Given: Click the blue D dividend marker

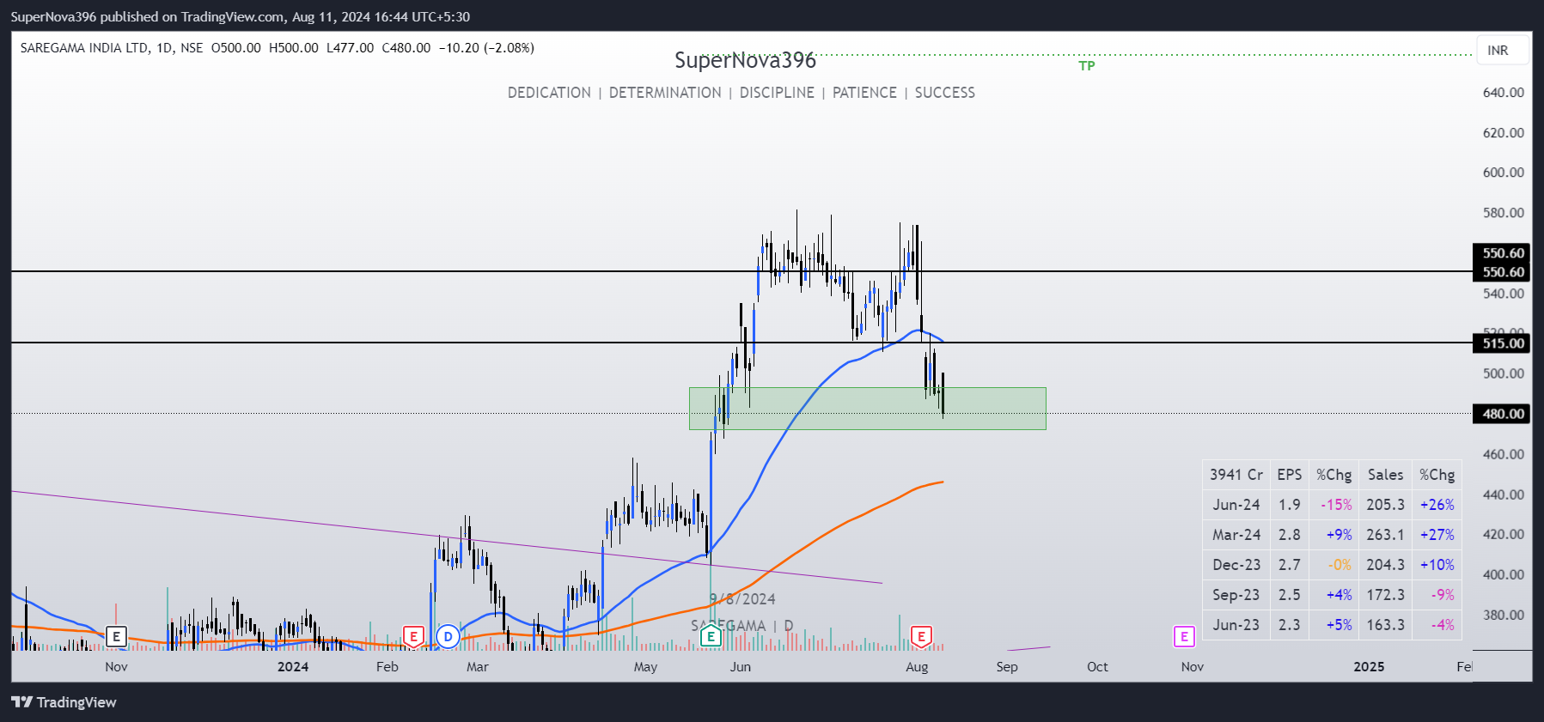Looking at the screenshot, I should coord(448,636).
